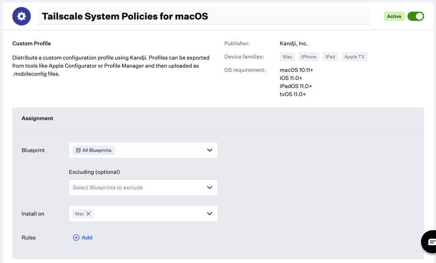This screenshot has height=263, width=436.
Task: Add a new rule via Add link
Action: (x=87, y=238)
